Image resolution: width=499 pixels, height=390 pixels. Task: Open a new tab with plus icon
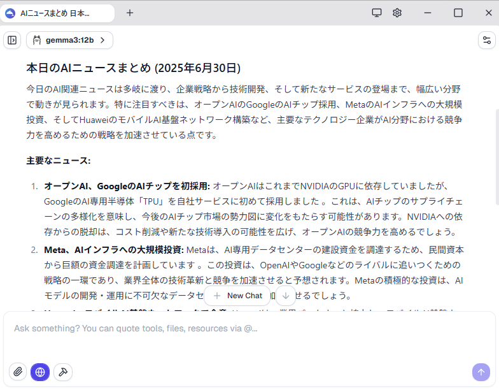click(130, 13)
